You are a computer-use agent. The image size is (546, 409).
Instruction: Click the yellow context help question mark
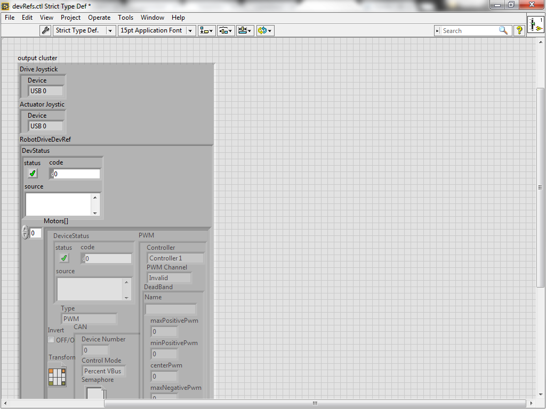[519, 30]
